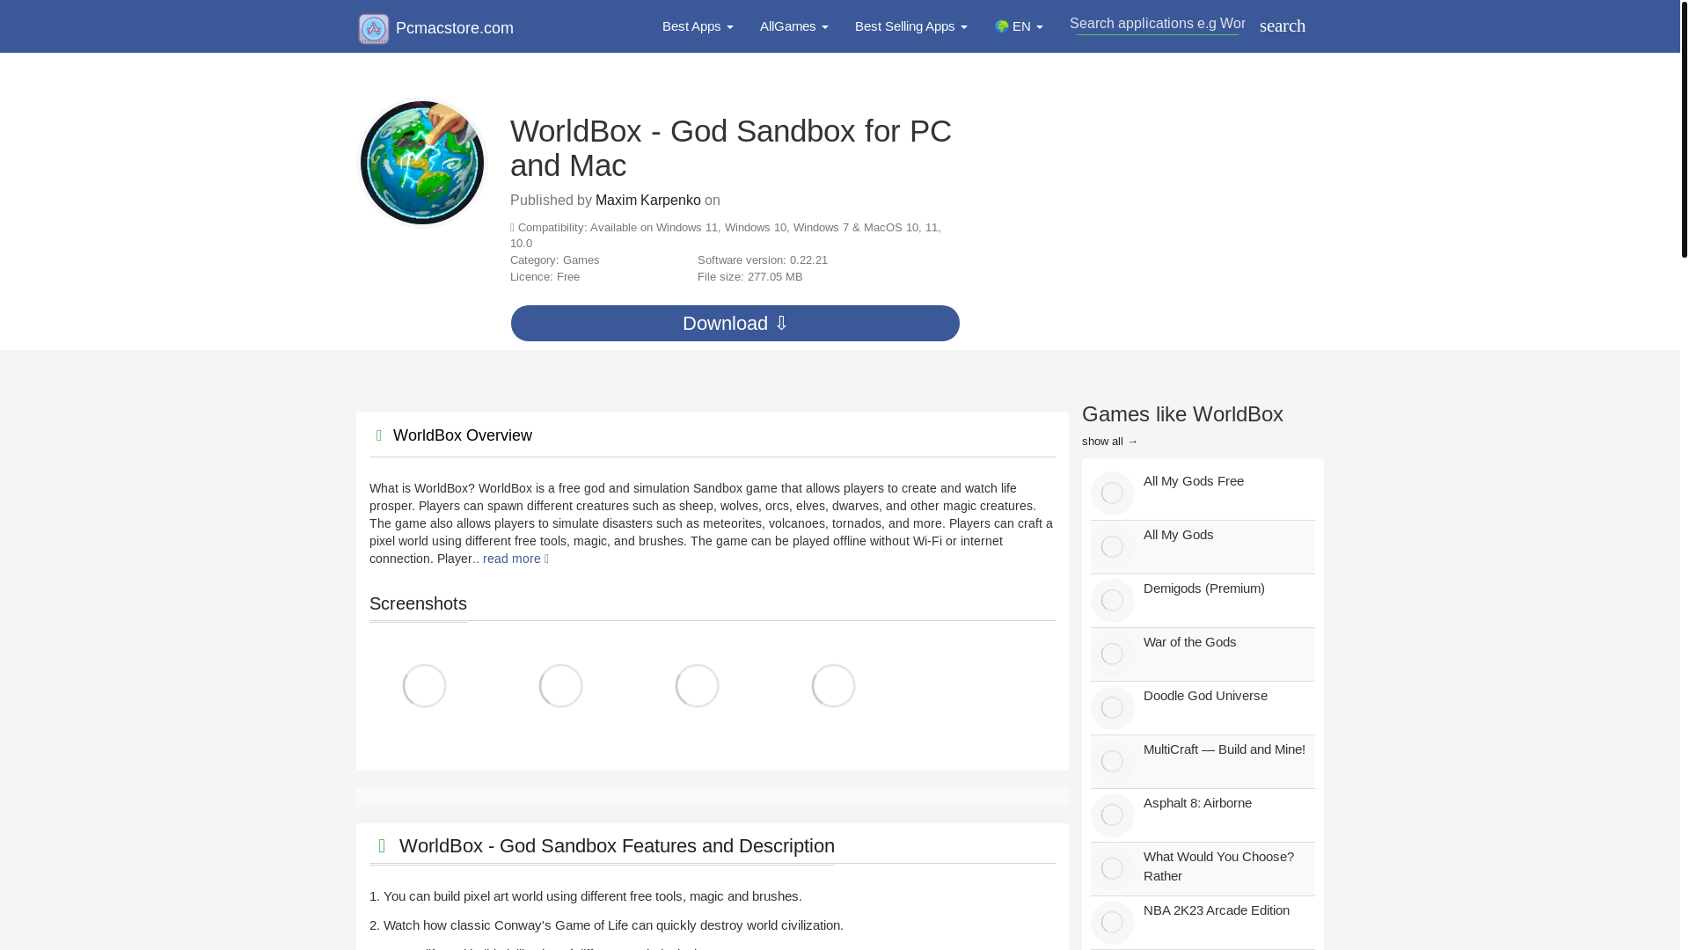The width and height of the screenshot is (1689, 950).
Task: Click the WorldBox app icon
Action: 422,162
